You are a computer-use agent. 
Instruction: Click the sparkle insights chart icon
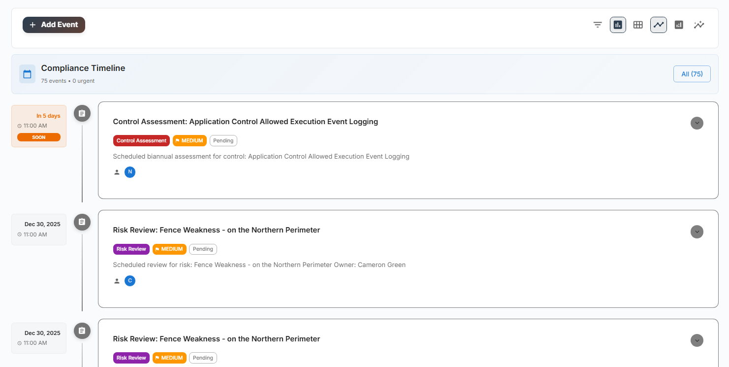click(x=699, y=25)
